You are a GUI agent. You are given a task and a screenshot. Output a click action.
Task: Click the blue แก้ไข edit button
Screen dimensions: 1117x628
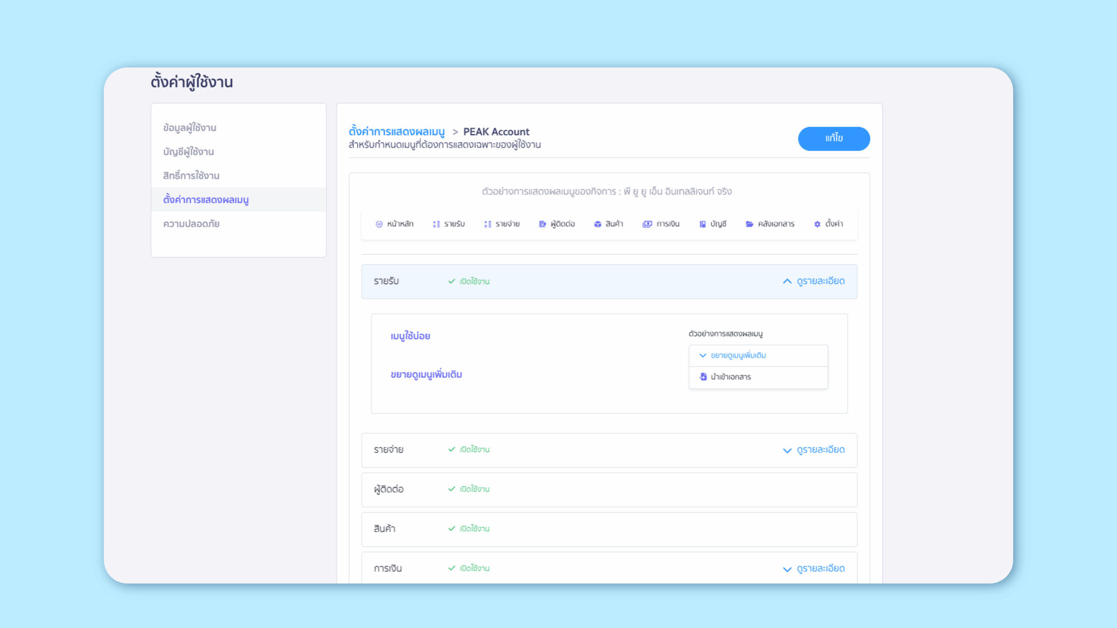pos(833,138)
